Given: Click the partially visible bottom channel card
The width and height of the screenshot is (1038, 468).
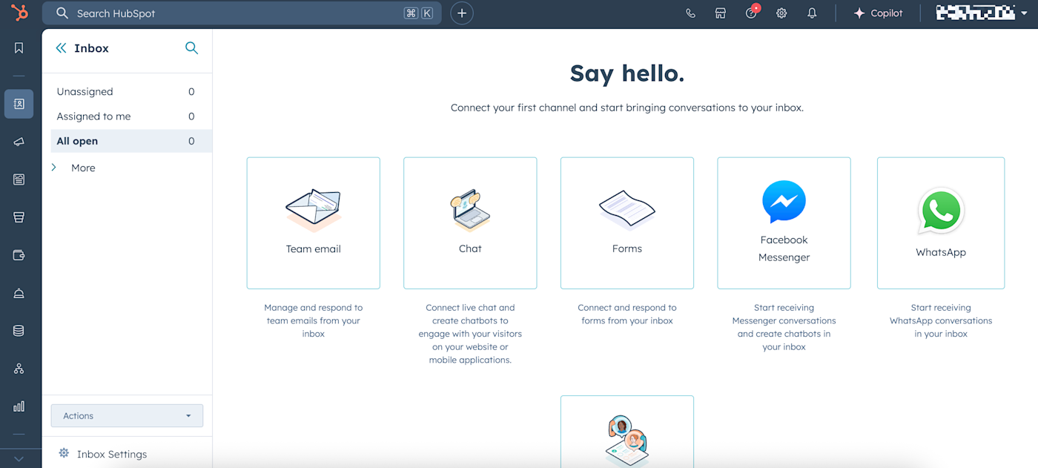Looking at the screenshot, I should (627, 432).
